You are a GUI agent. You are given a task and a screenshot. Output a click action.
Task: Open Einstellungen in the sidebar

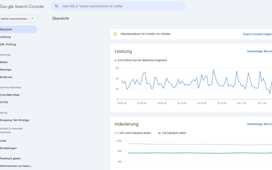(9, 148)
